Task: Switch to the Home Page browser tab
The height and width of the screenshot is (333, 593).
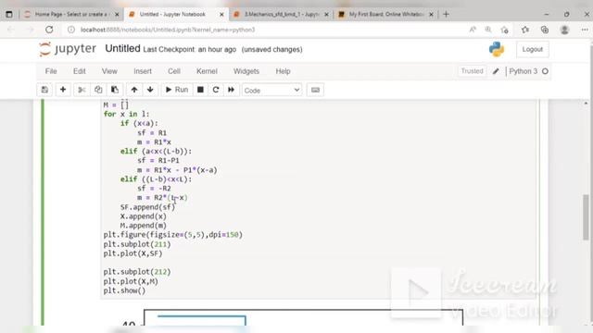Action: pos(70,15)
